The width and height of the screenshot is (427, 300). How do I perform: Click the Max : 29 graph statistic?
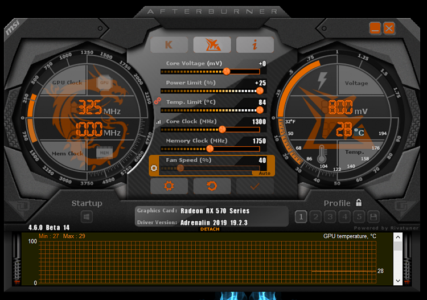point(74,236)
